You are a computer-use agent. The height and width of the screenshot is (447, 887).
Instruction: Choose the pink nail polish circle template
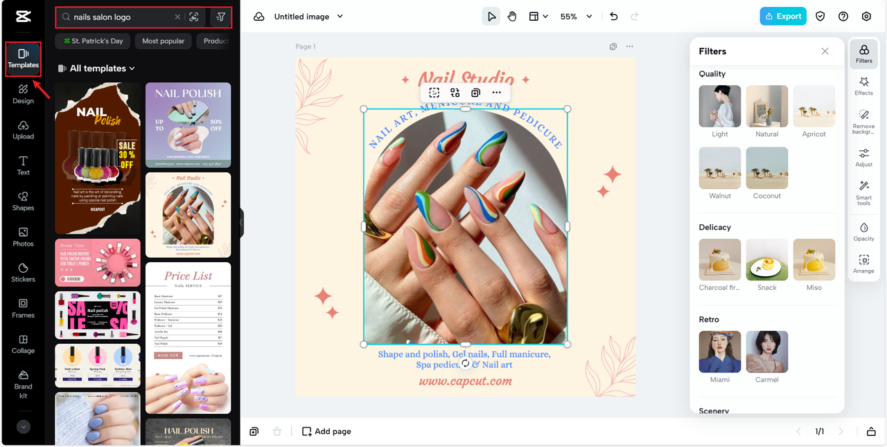tap(98, 263)
